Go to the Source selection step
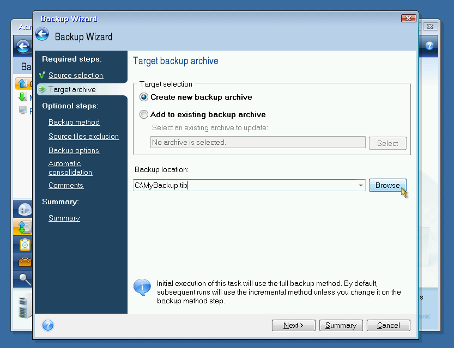Viewport: 454px width, 348px height. point(75,75)
